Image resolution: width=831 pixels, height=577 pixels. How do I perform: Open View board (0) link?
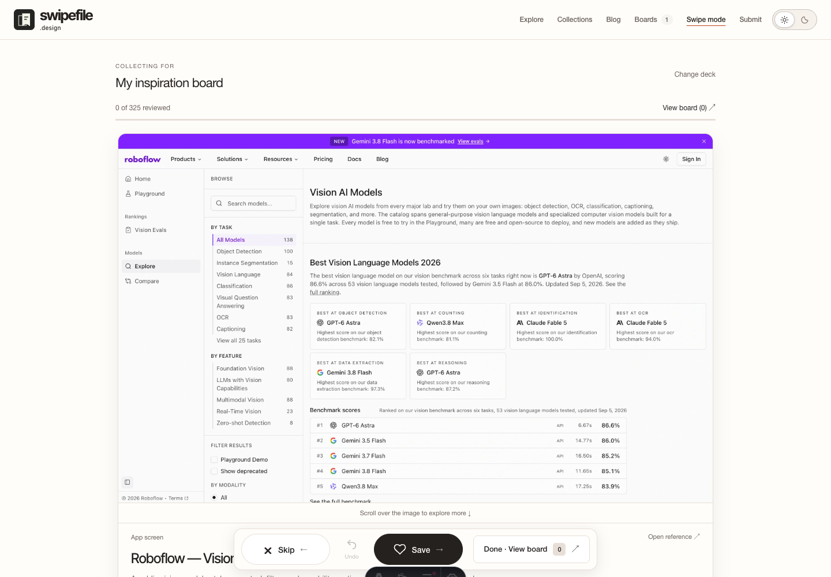pyautogui.click(x=689, y=108)
